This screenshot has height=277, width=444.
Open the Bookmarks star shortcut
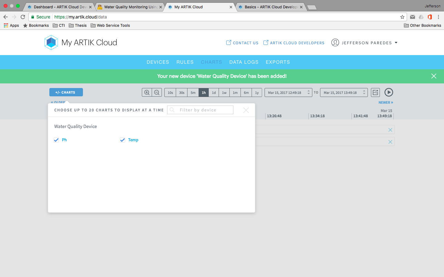(x=36, y=26)
